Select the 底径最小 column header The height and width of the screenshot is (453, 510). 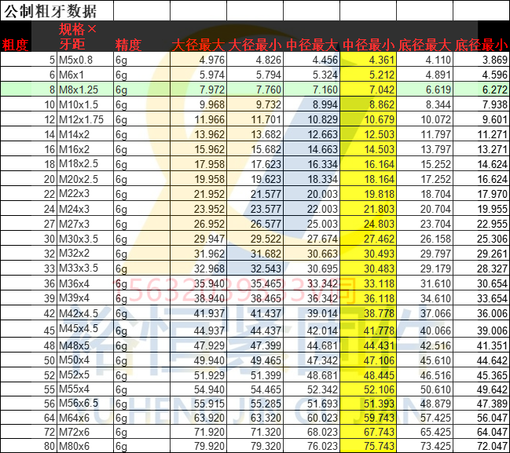coord(481,45)
